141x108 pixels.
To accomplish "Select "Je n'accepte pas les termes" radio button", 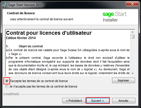I will pos(7,86).
